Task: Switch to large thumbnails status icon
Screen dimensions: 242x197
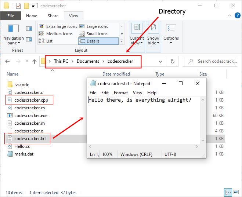Action: (236, 192)
